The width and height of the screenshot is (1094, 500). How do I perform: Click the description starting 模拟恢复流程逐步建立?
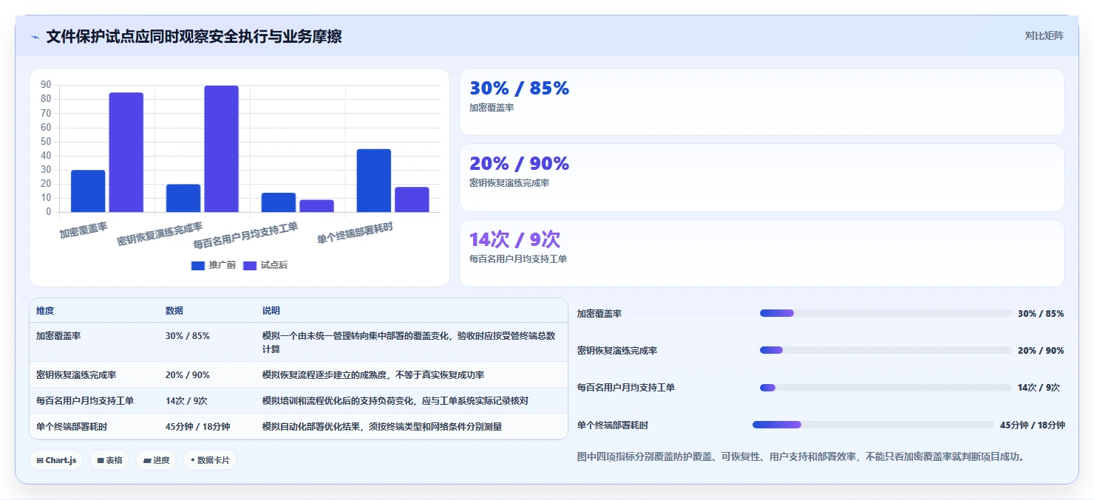(373, 375)
